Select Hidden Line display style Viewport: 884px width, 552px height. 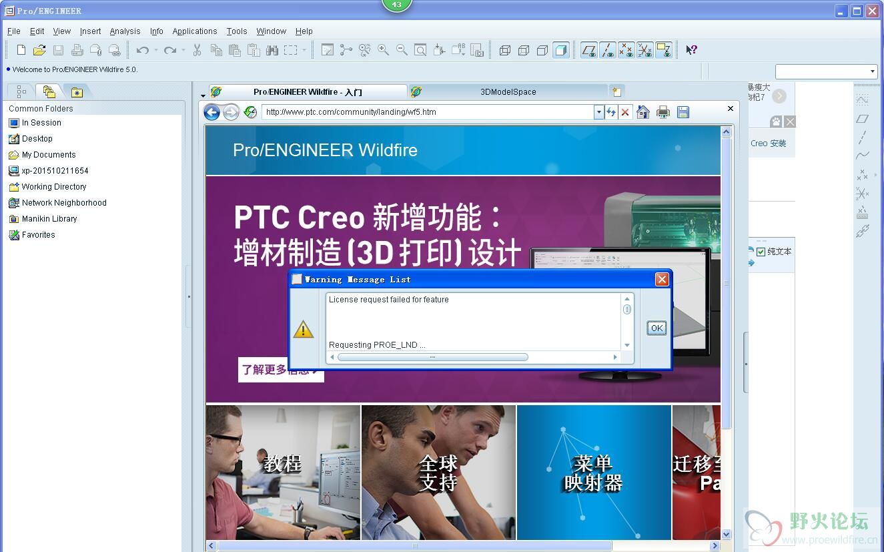pos(524,50)
